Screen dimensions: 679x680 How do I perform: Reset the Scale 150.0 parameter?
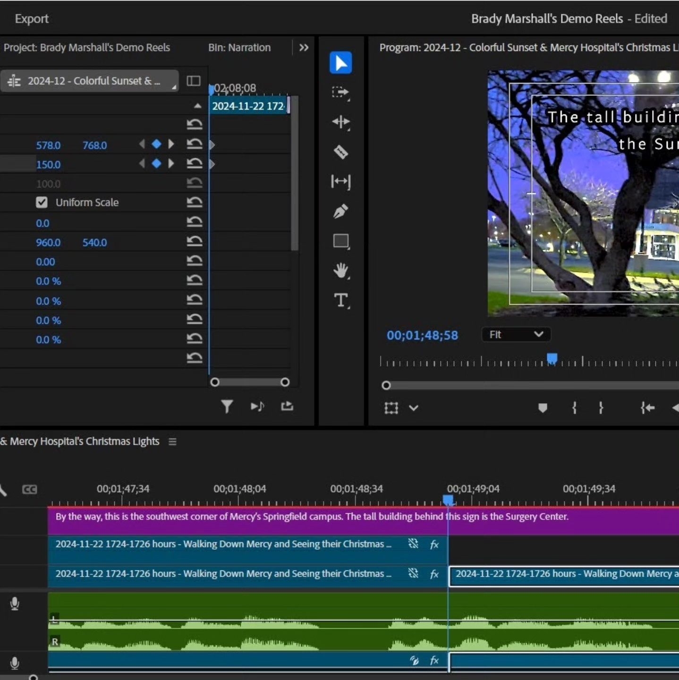click(194, 163)
